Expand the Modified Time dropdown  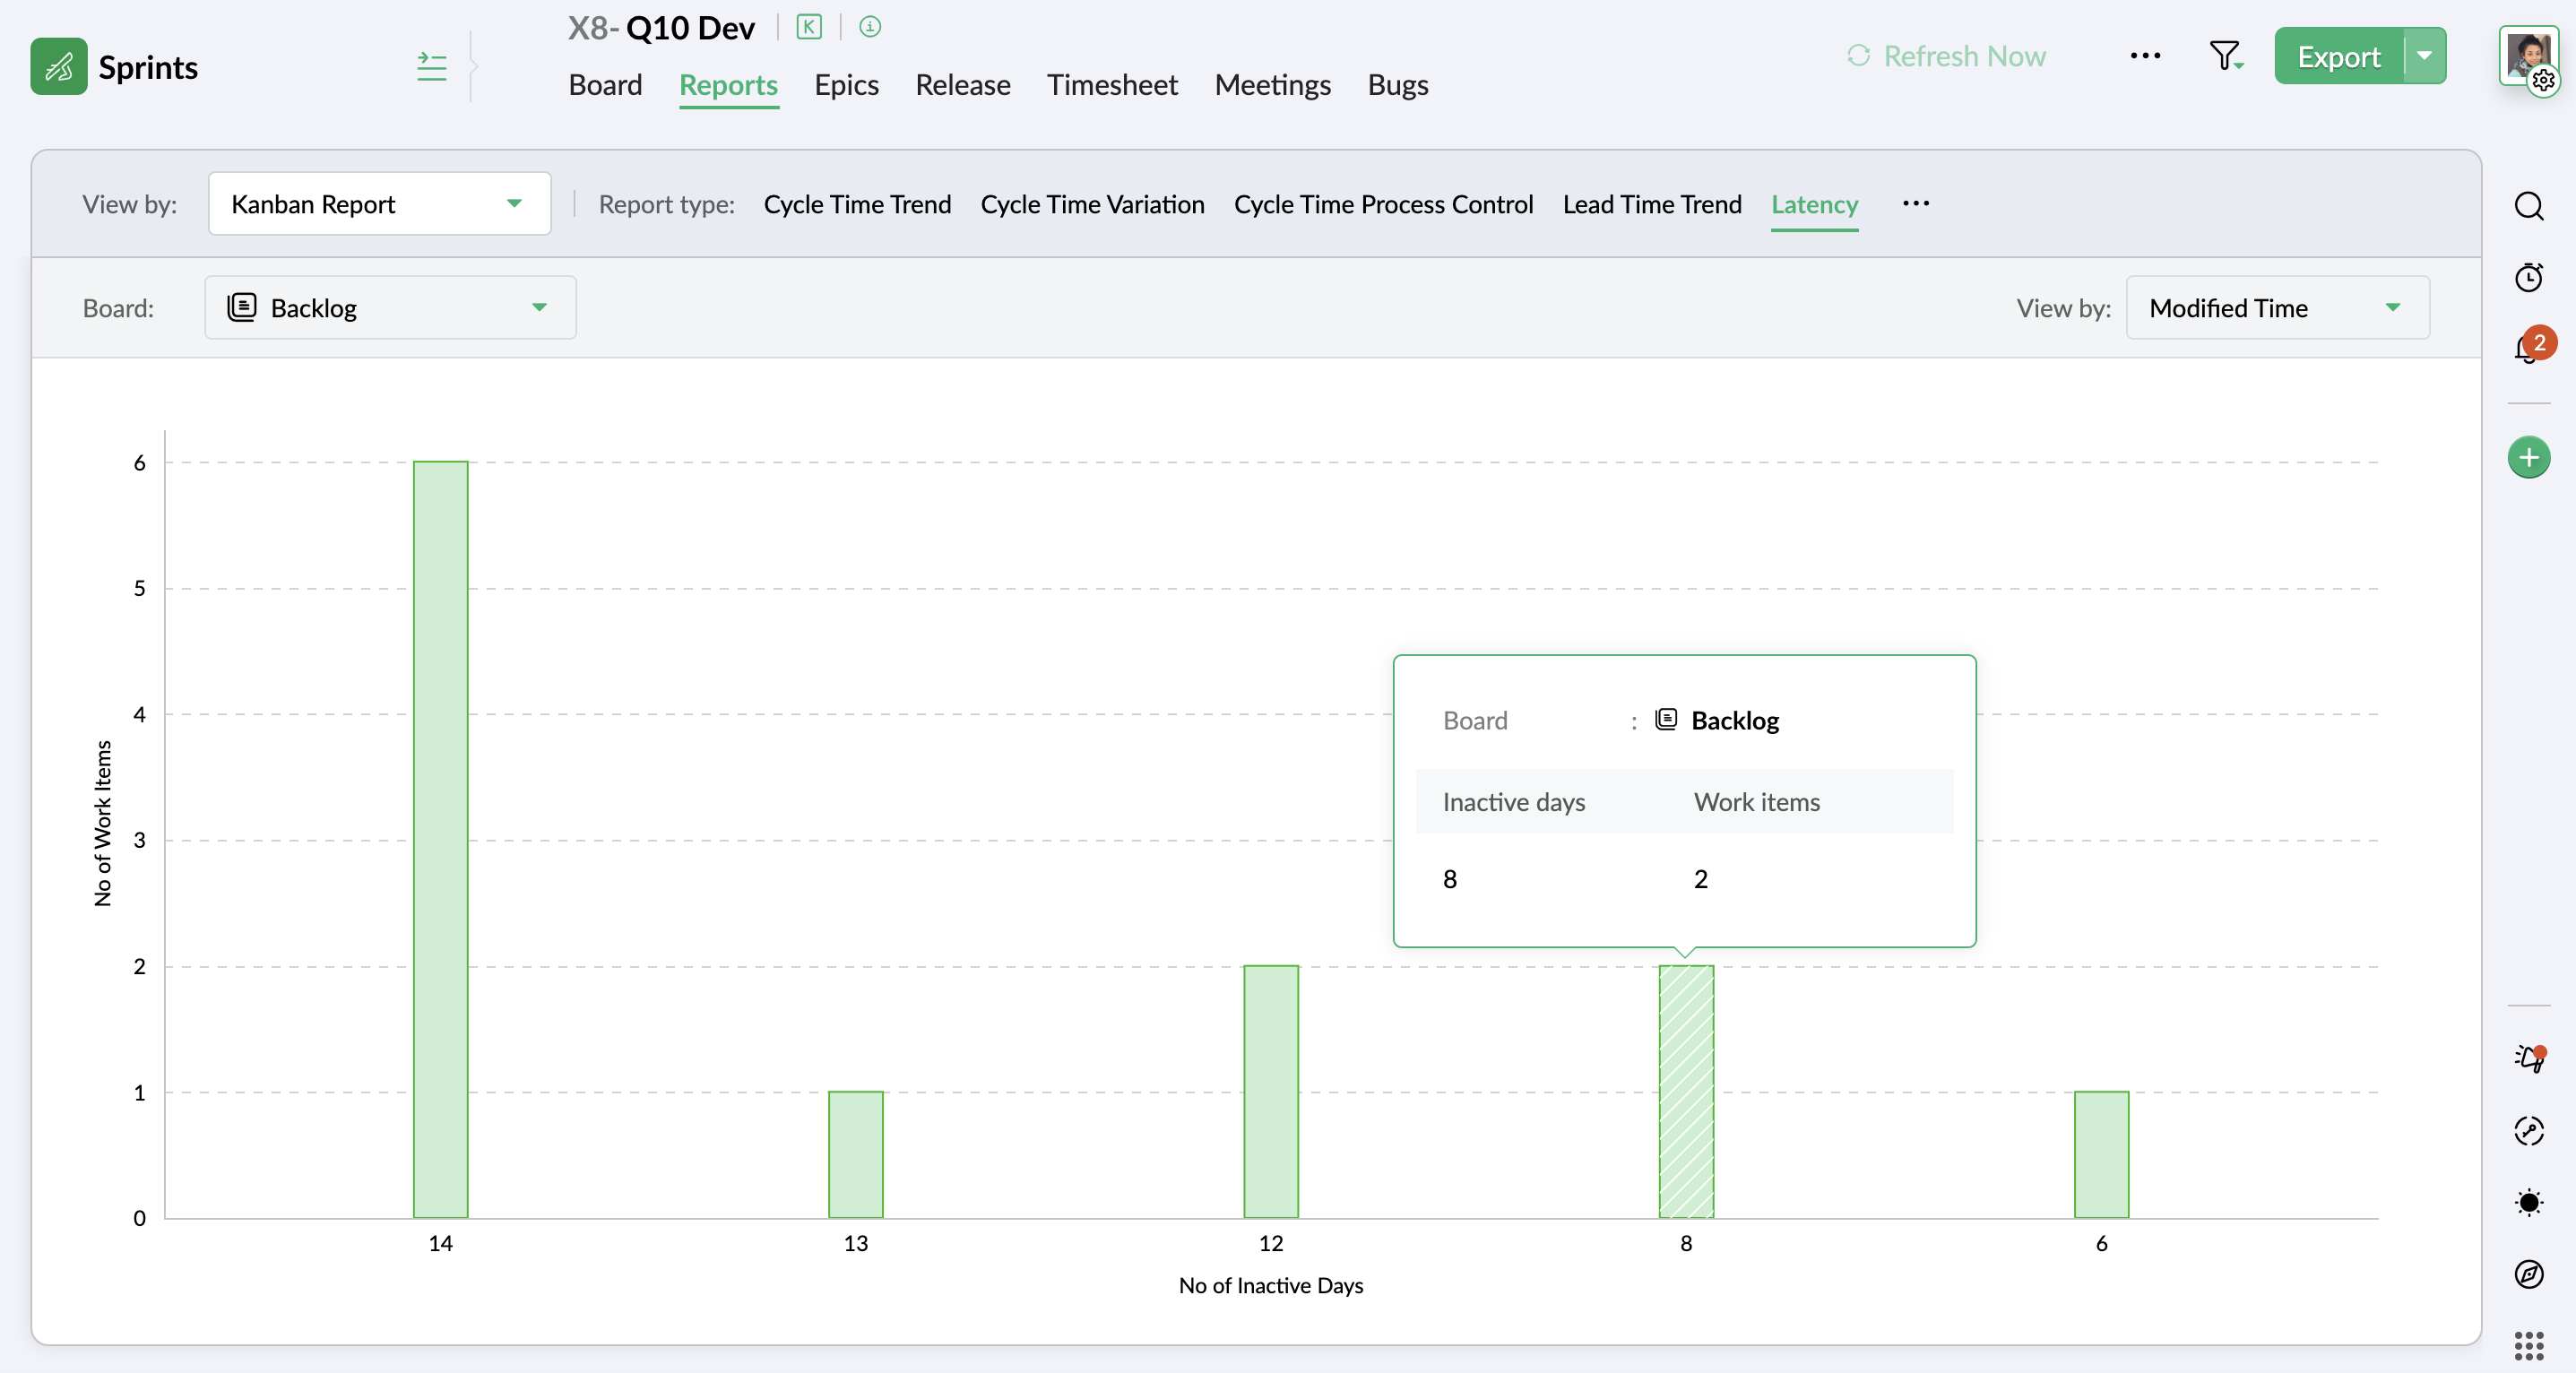pyautogui.click(x=2276, y=308)
